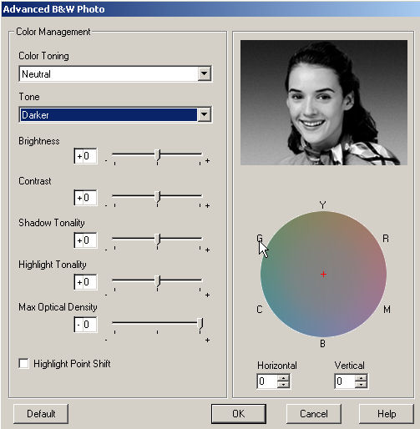Click the Cancel button
Screen dimensions: 420x429
pos(314,413)
